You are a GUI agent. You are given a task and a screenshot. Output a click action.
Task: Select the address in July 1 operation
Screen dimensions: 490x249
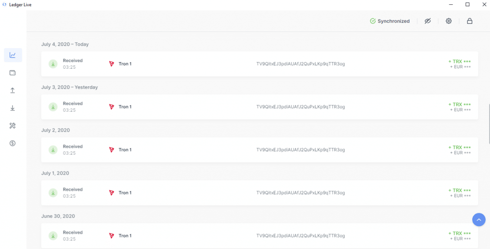click(301, 193)
